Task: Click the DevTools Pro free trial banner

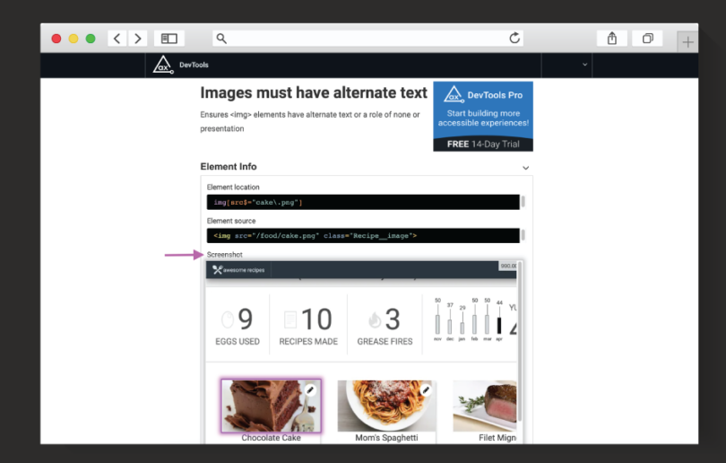Action: (x=483, y=117)
